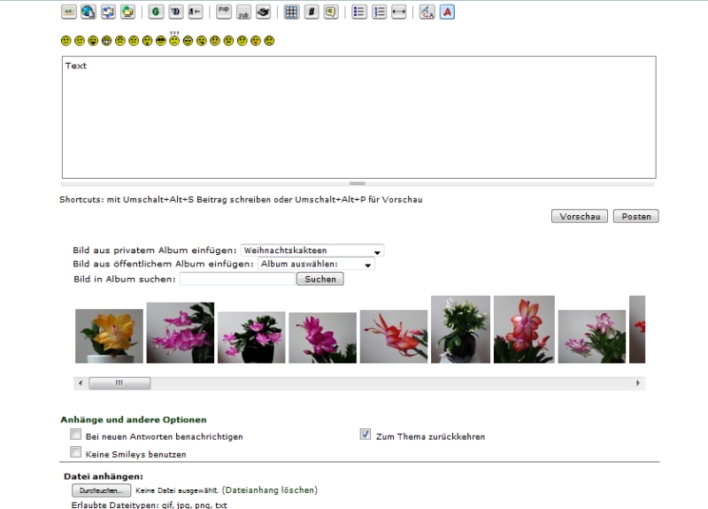Click the horizontal scrollbar thumb under thumbnails

point(119,382)
